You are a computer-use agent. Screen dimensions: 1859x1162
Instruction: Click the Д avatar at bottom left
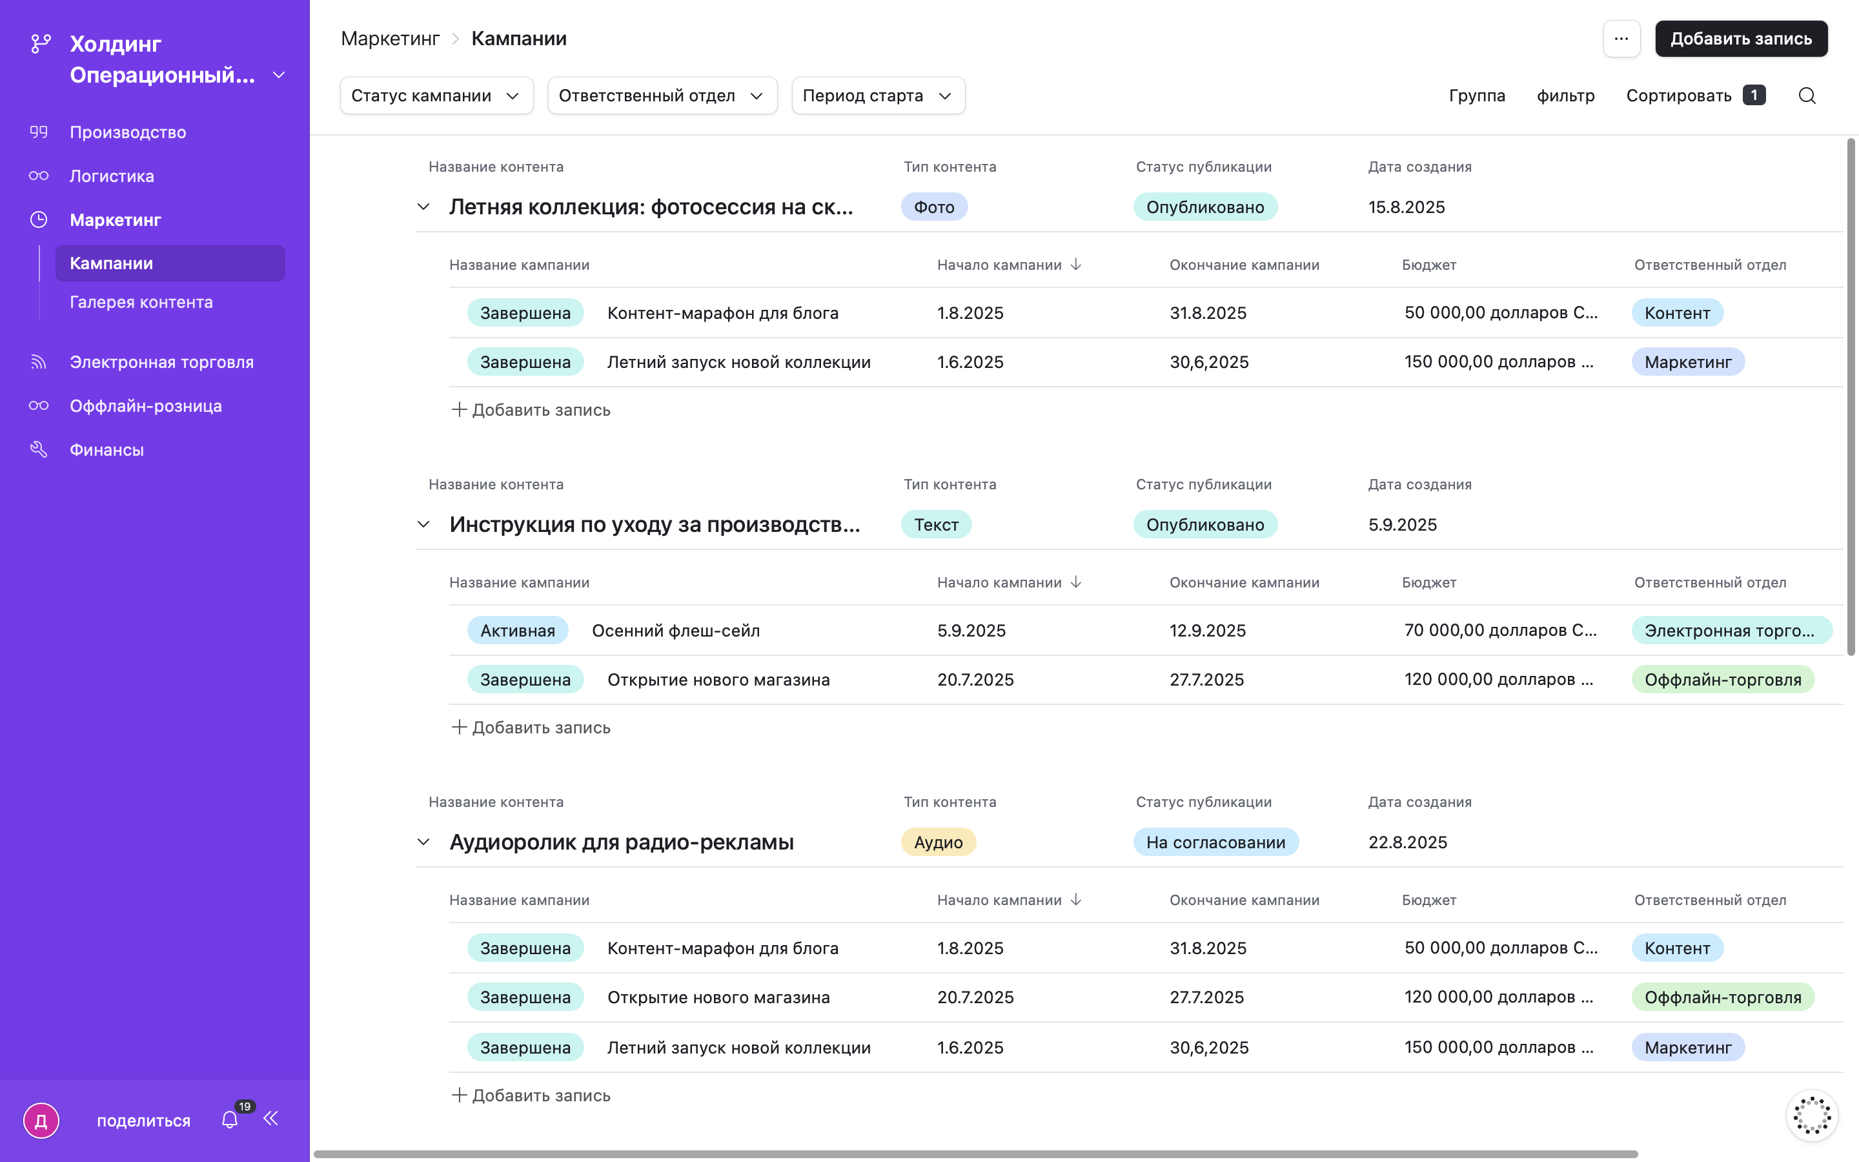(40, 1120)
